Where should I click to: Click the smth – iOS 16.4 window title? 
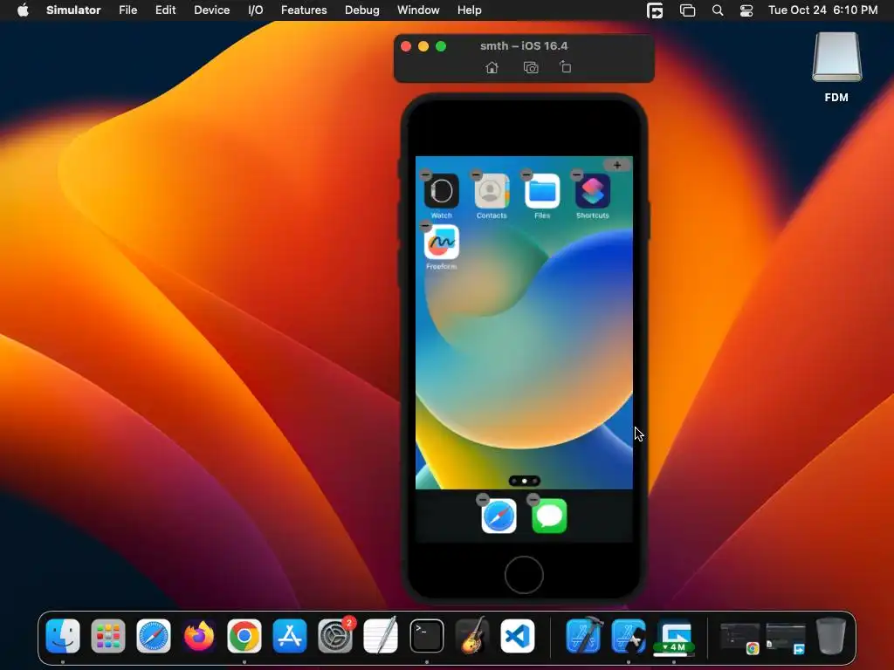[x=524, y=45]
